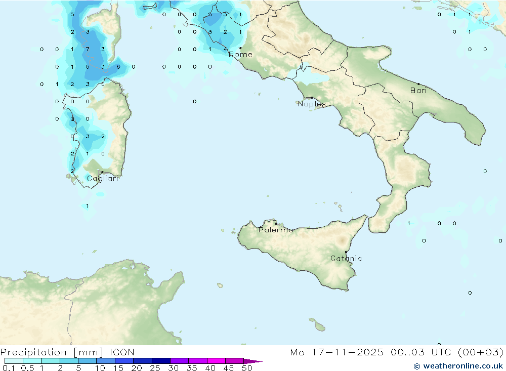Click the Catania city label

346,259
